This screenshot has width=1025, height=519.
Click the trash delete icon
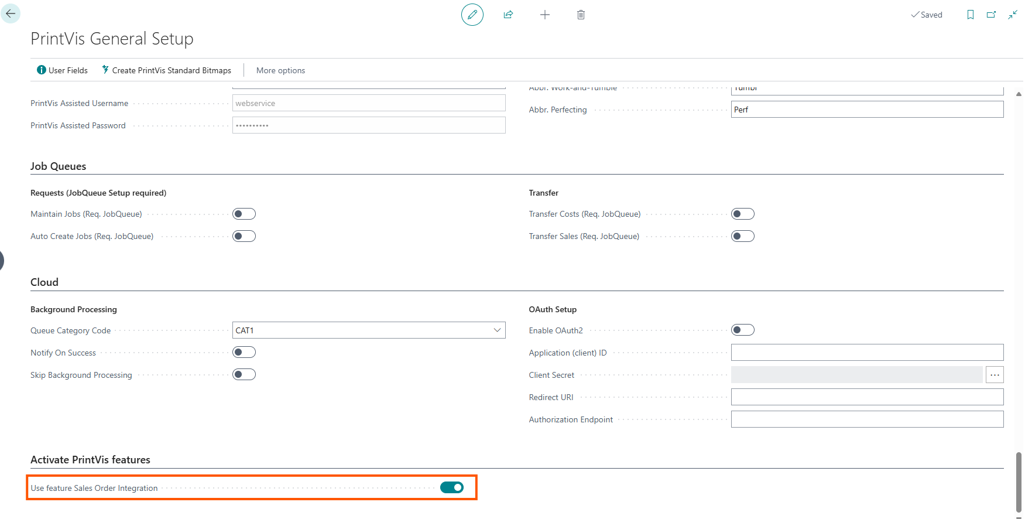coord(581,15)
